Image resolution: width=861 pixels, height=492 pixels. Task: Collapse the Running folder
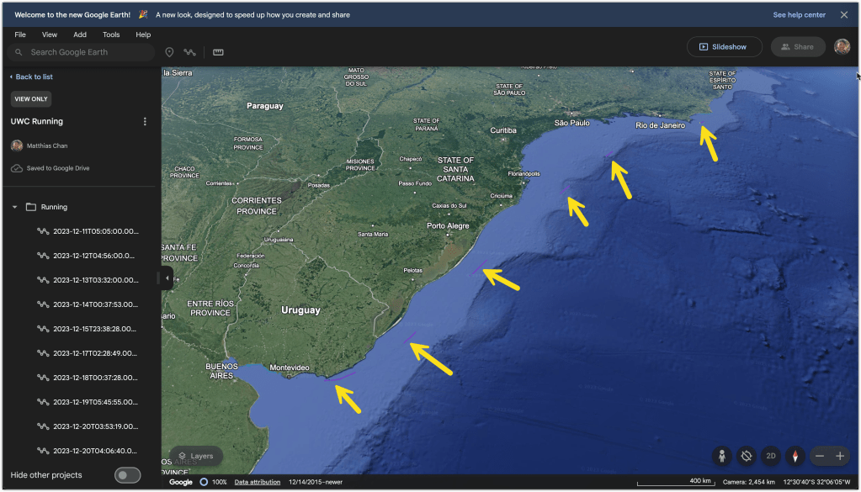14,207
